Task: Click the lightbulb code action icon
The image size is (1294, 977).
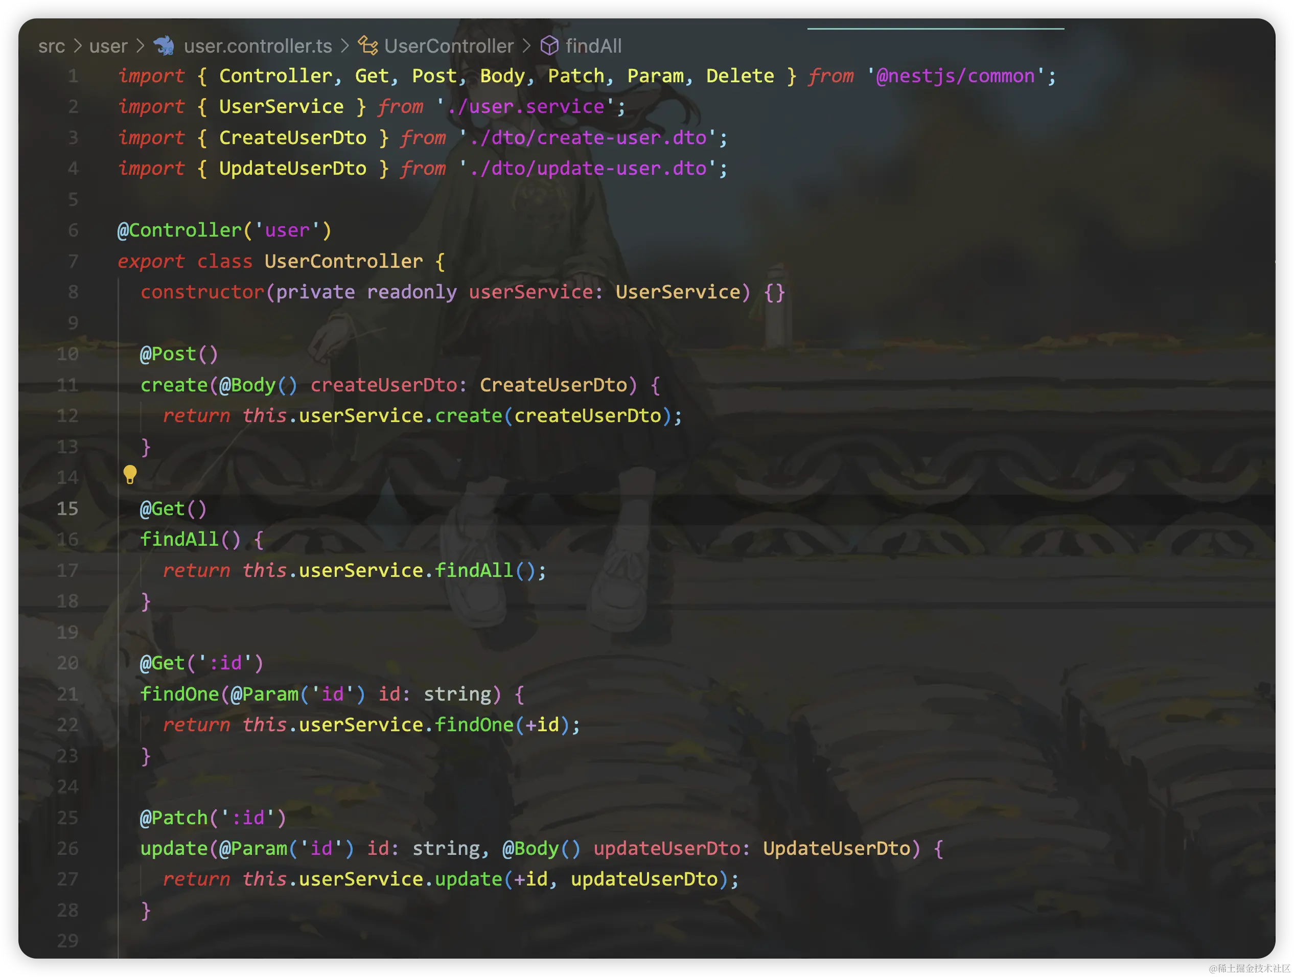Action: click(x=130, y=475)
